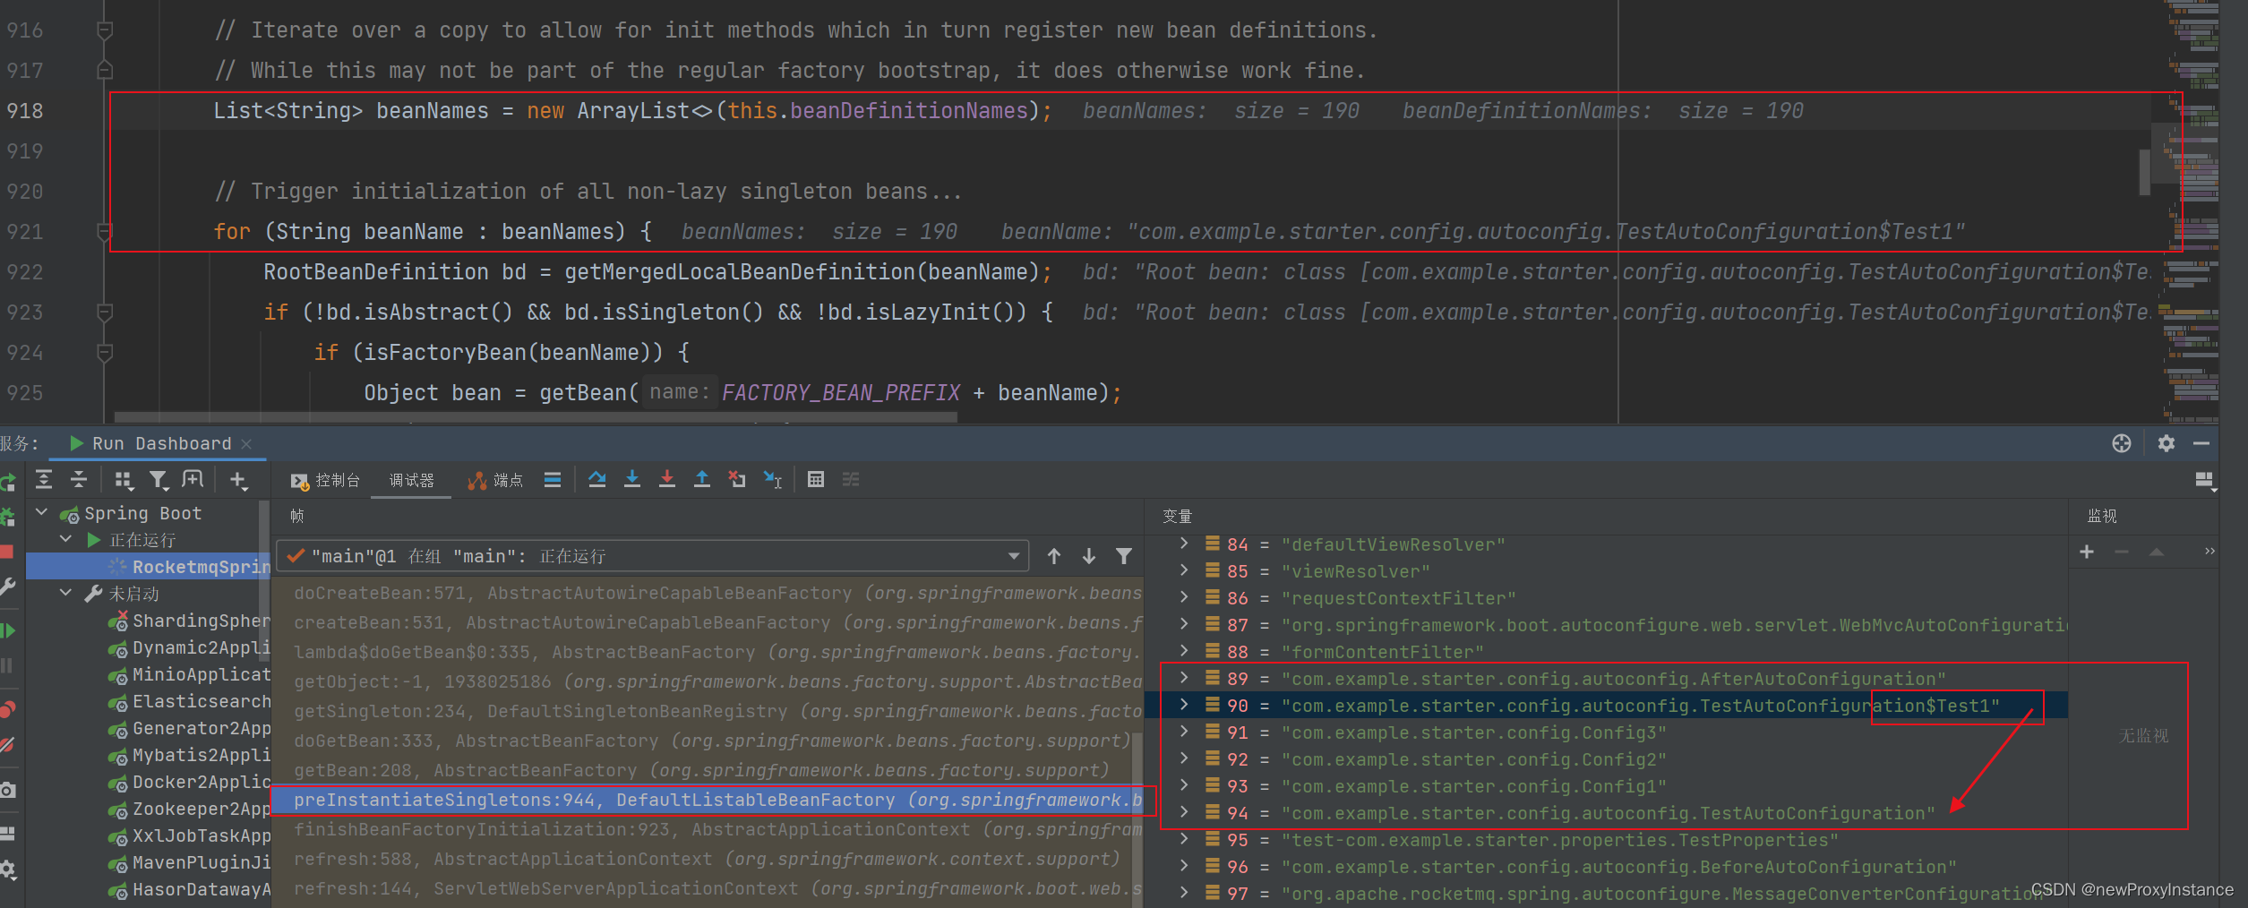Switch to the 控制台 console tab

[x=325, y=481]
